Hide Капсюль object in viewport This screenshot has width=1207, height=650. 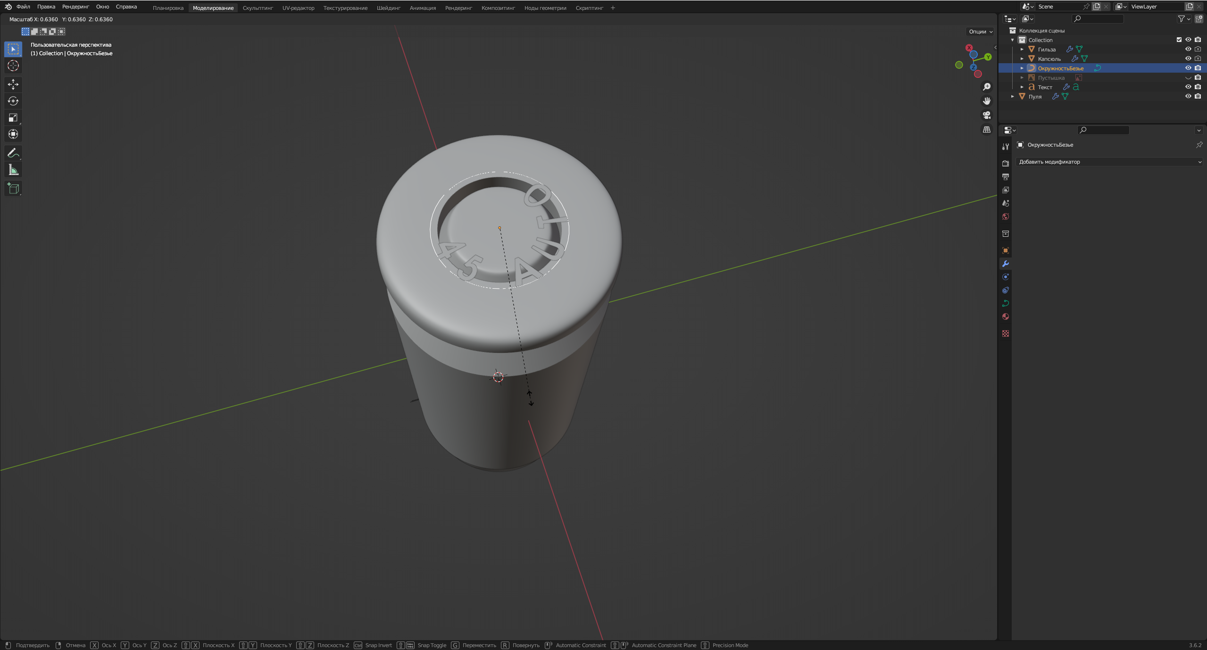[1189, 58]
